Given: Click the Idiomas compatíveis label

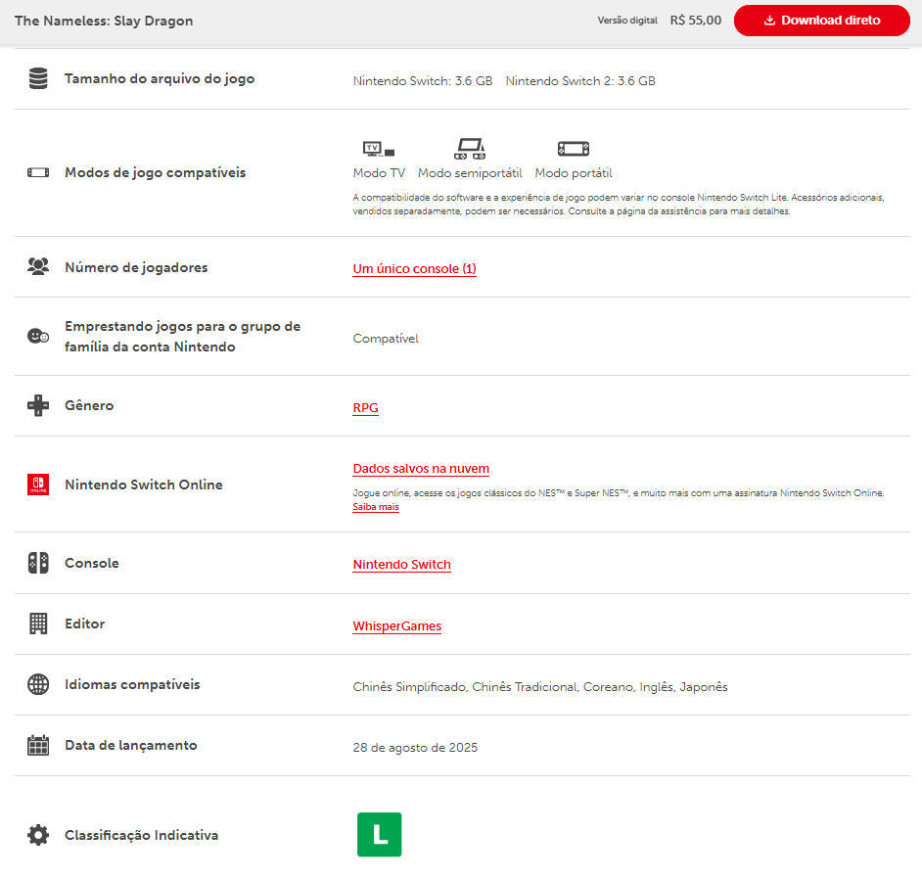Looking at the screenshot, I should 132,684.
